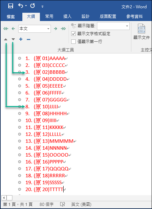152x209 pixels.
Task: Select outline bullet for CCCCC line
Action: (20, 65)
